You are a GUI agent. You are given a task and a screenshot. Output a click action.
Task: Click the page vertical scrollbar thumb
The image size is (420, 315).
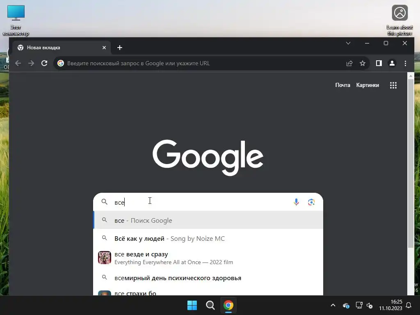click(411, 163)
